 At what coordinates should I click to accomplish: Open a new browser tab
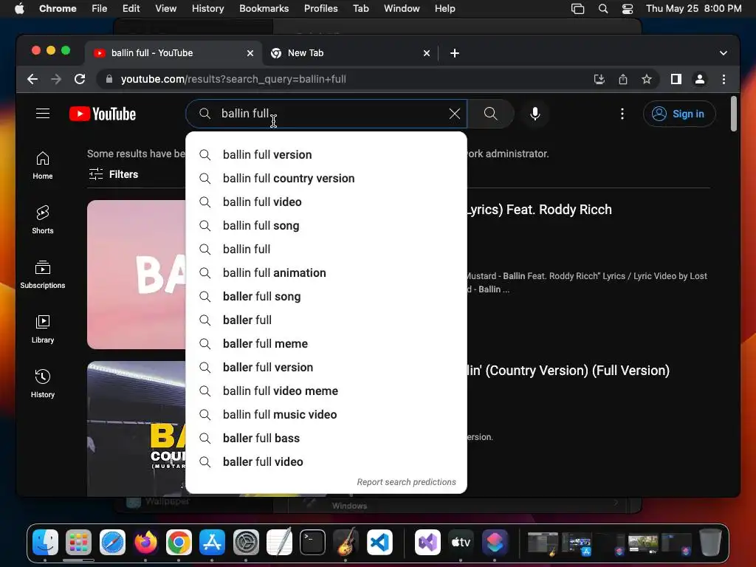coord(455,53)
